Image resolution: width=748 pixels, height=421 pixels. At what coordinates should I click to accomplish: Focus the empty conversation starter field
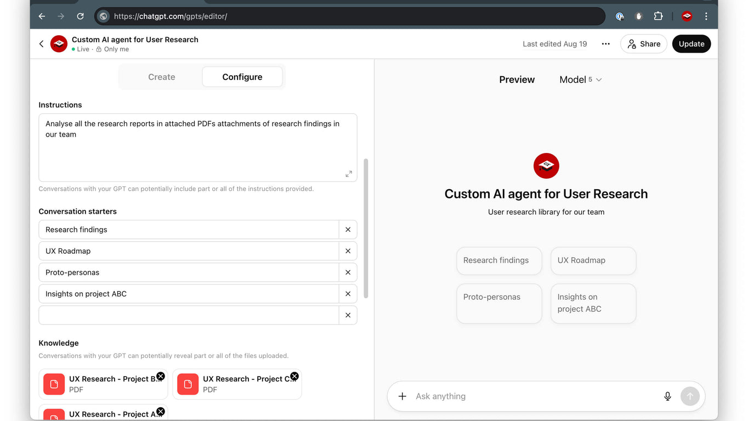189,315
